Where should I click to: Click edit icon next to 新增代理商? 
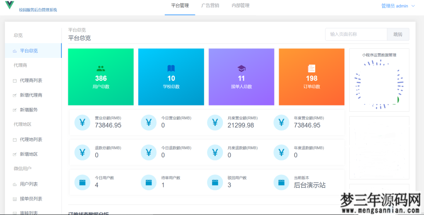coord(15,96)
